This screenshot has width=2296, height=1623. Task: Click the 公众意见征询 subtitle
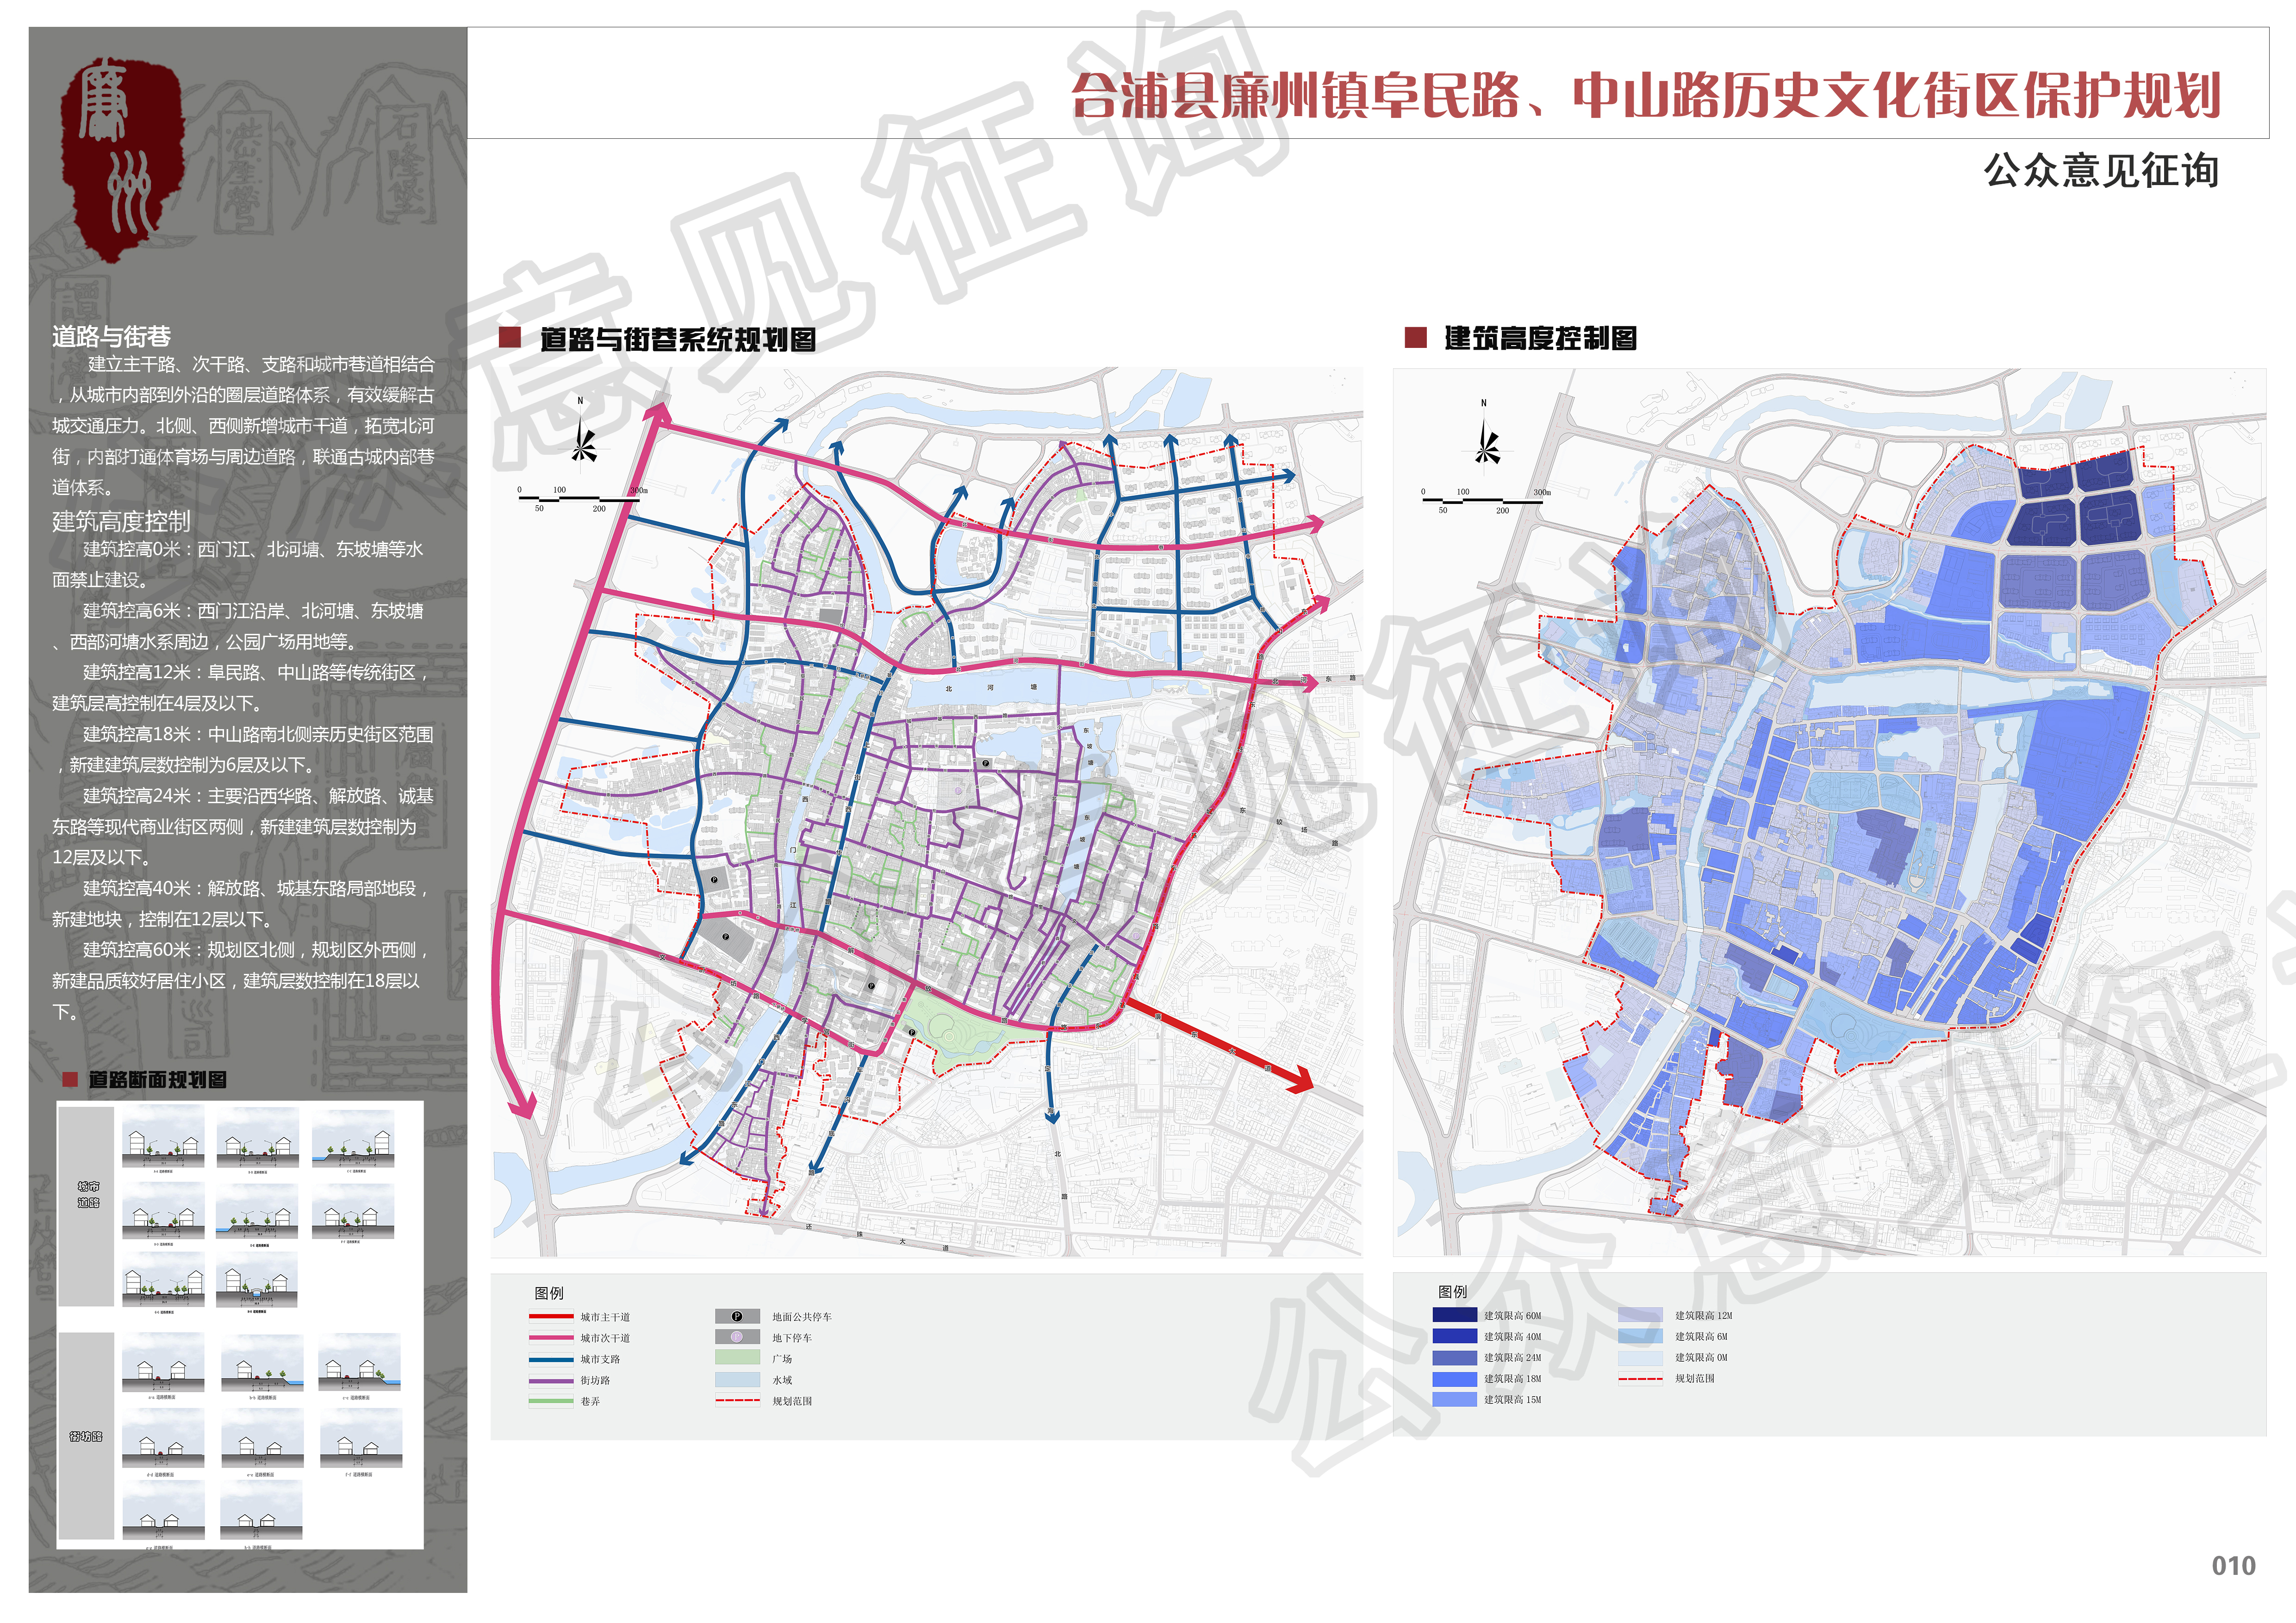point(2101,171)
